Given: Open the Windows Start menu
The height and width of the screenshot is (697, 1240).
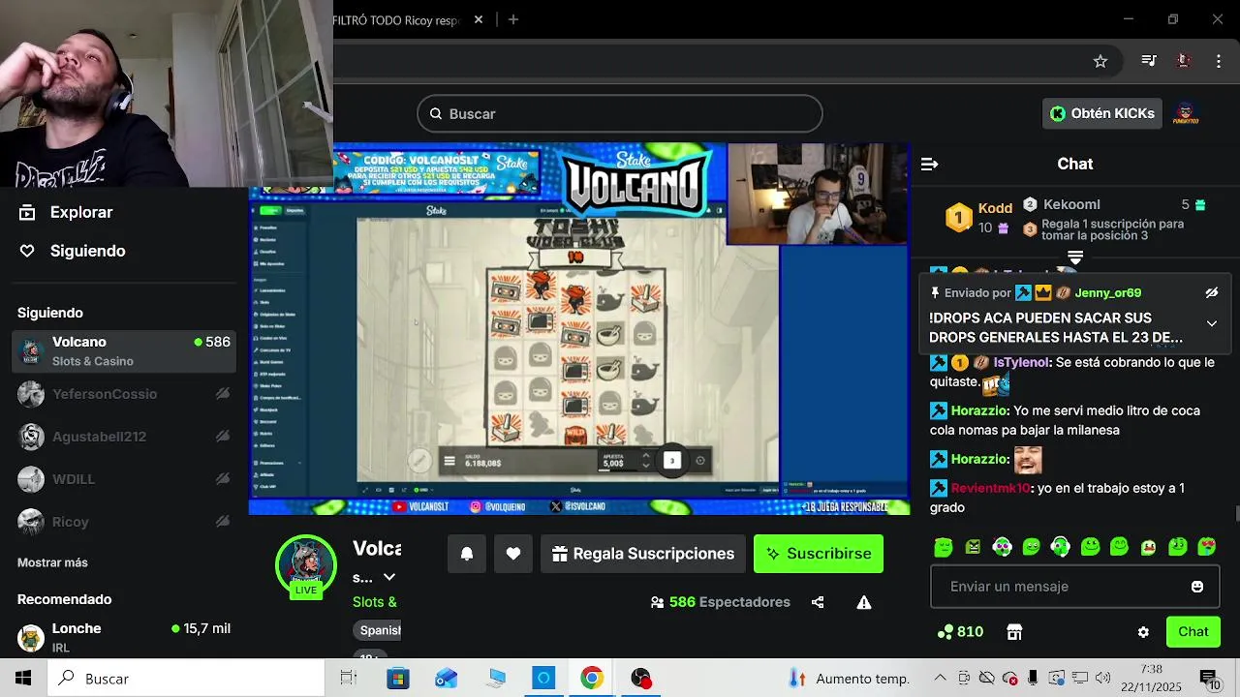Looking at the screenshot, I should point(23,679).
